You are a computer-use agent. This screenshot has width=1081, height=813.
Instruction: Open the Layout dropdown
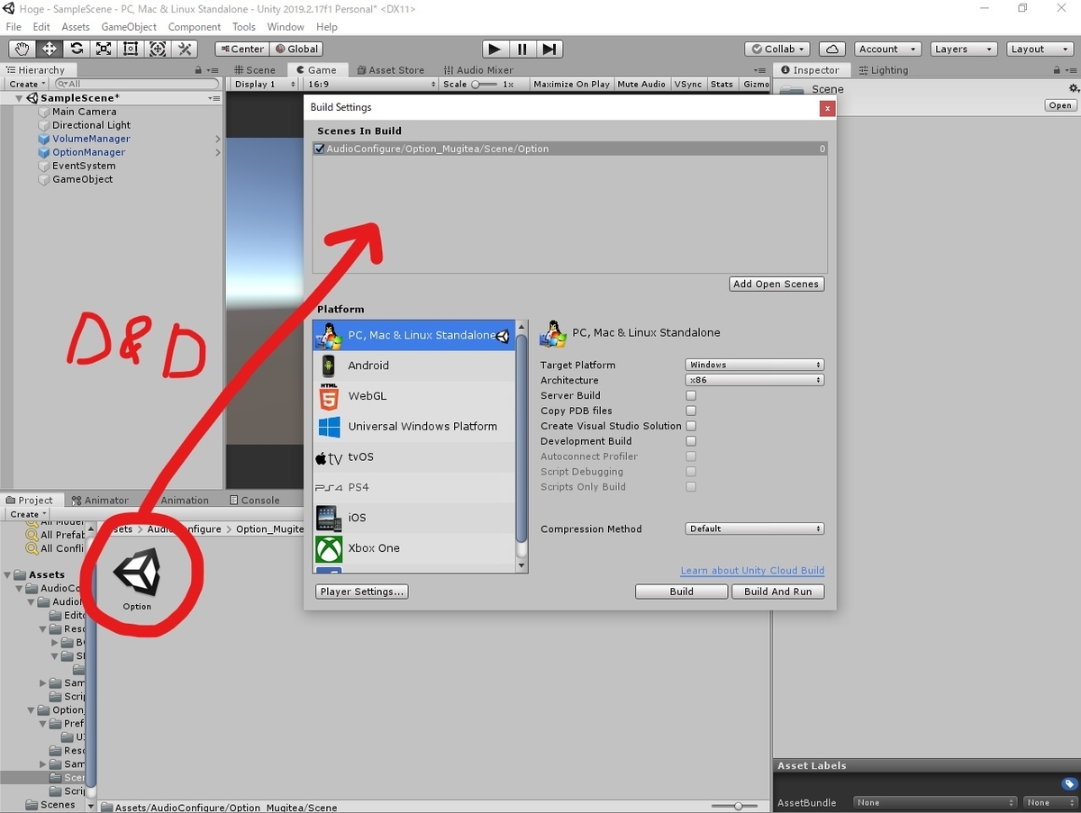pos(1040,49)
